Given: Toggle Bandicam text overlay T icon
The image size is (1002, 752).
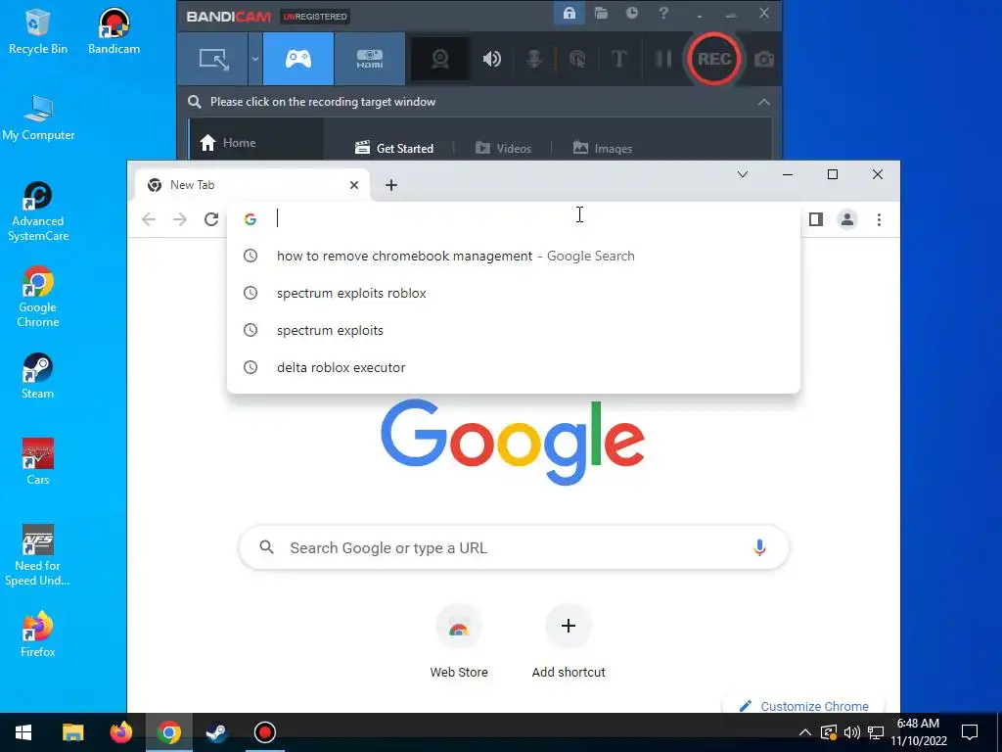Looking at the screenshot, I should click(618, 60).
